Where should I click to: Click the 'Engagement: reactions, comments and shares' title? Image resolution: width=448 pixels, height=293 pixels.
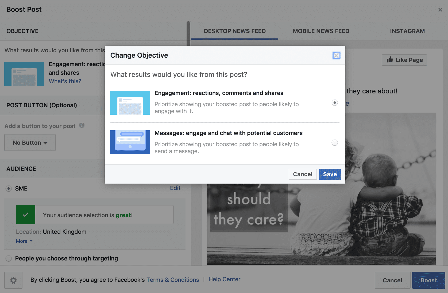coord(219,93)
